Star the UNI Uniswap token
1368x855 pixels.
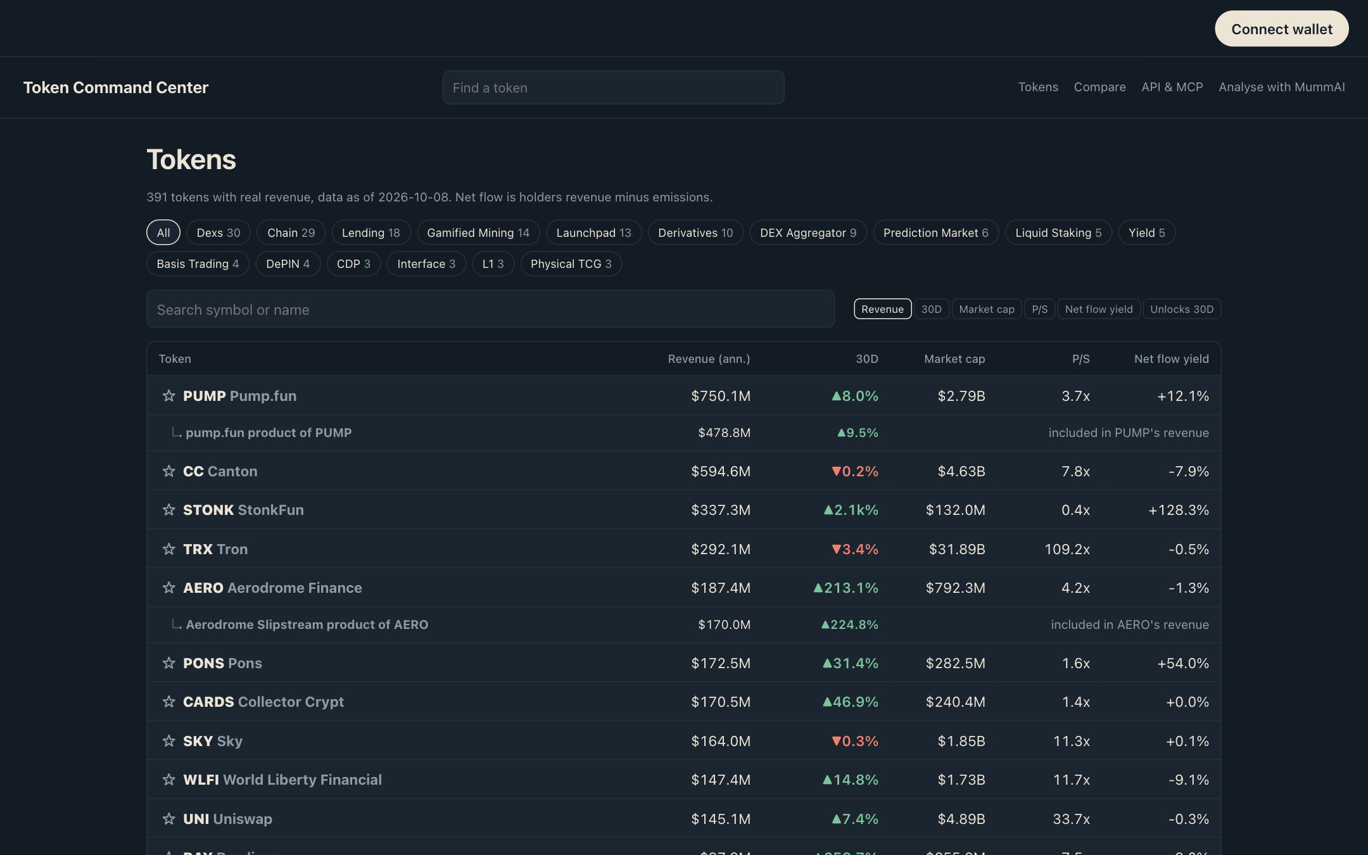click(x=168, y=819)
